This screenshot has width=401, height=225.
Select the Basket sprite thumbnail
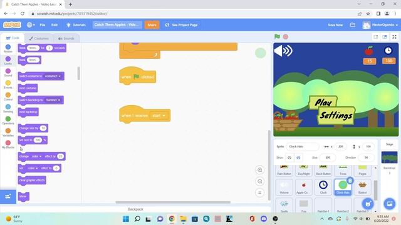tap(362, 187)
